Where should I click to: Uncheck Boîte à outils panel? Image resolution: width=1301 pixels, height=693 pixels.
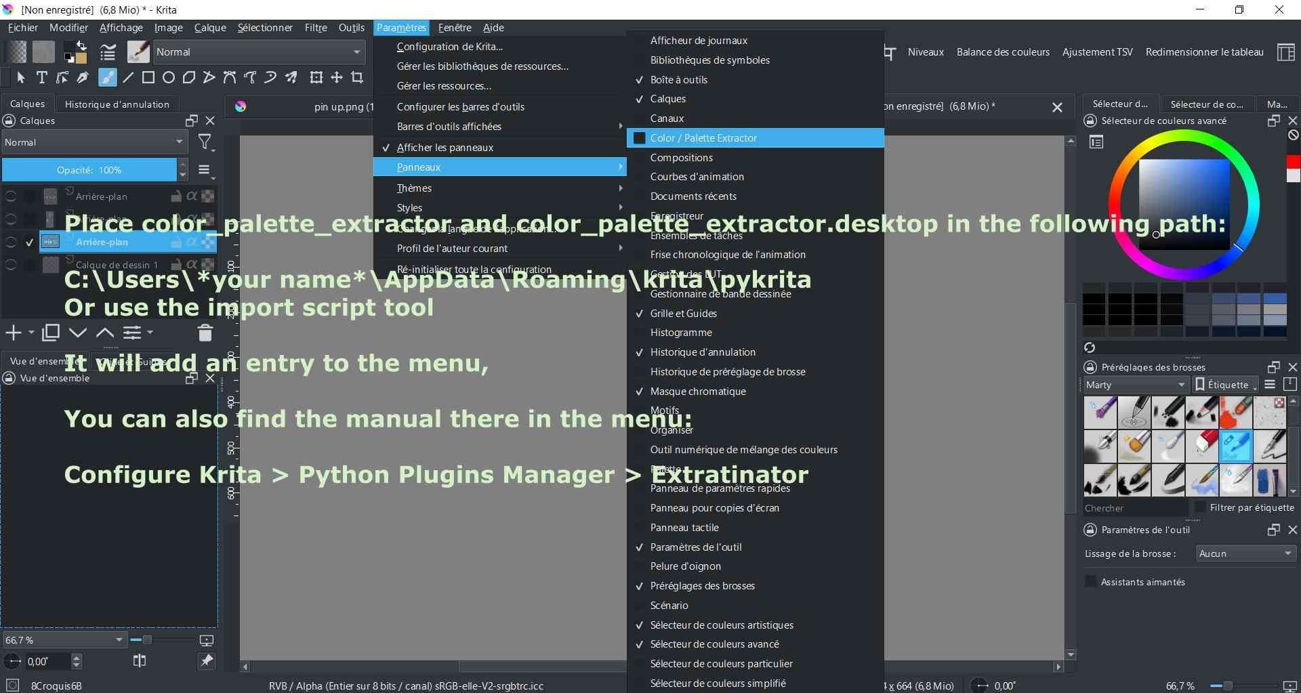[x=756, y=80]
